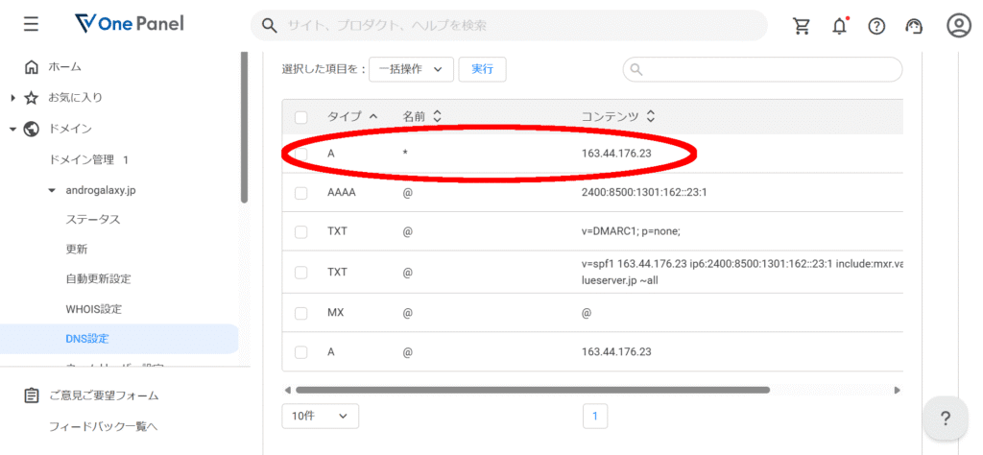Click the 実行 button

482,69
